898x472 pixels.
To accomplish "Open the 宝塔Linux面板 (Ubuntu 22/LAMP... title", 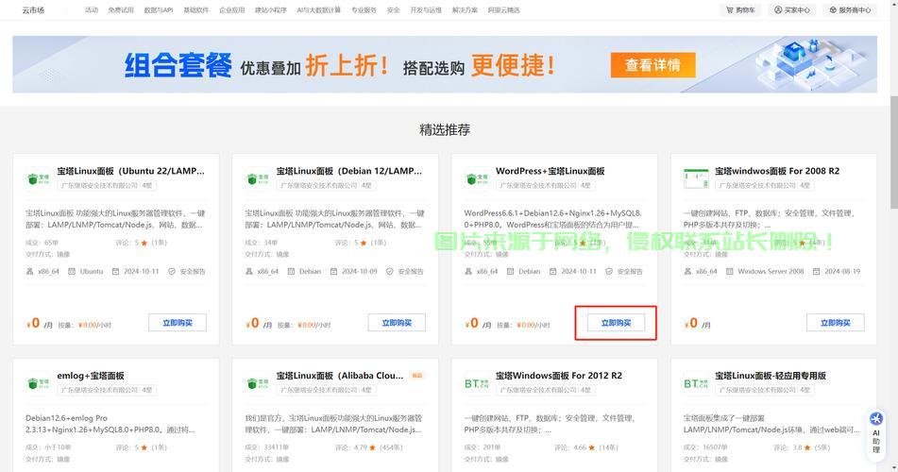I will (x=130, y=171).
